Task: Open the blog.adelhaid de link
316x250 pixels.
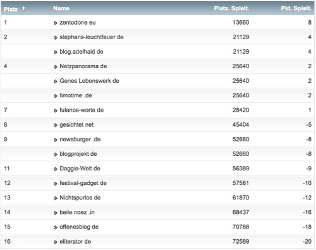Action: point(82,52)
